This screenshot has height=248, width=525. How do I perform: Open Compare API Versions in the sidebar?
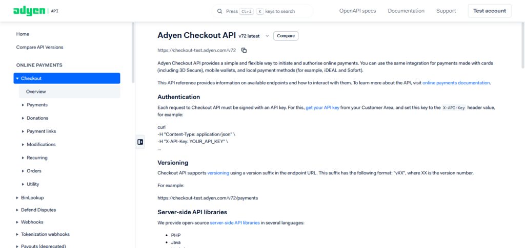click(40, 48)
